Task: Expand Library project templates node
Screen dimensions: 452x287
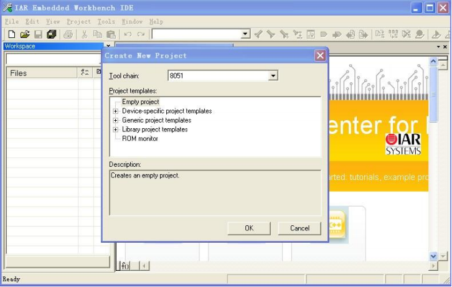Action: click(x=115, y=129)
